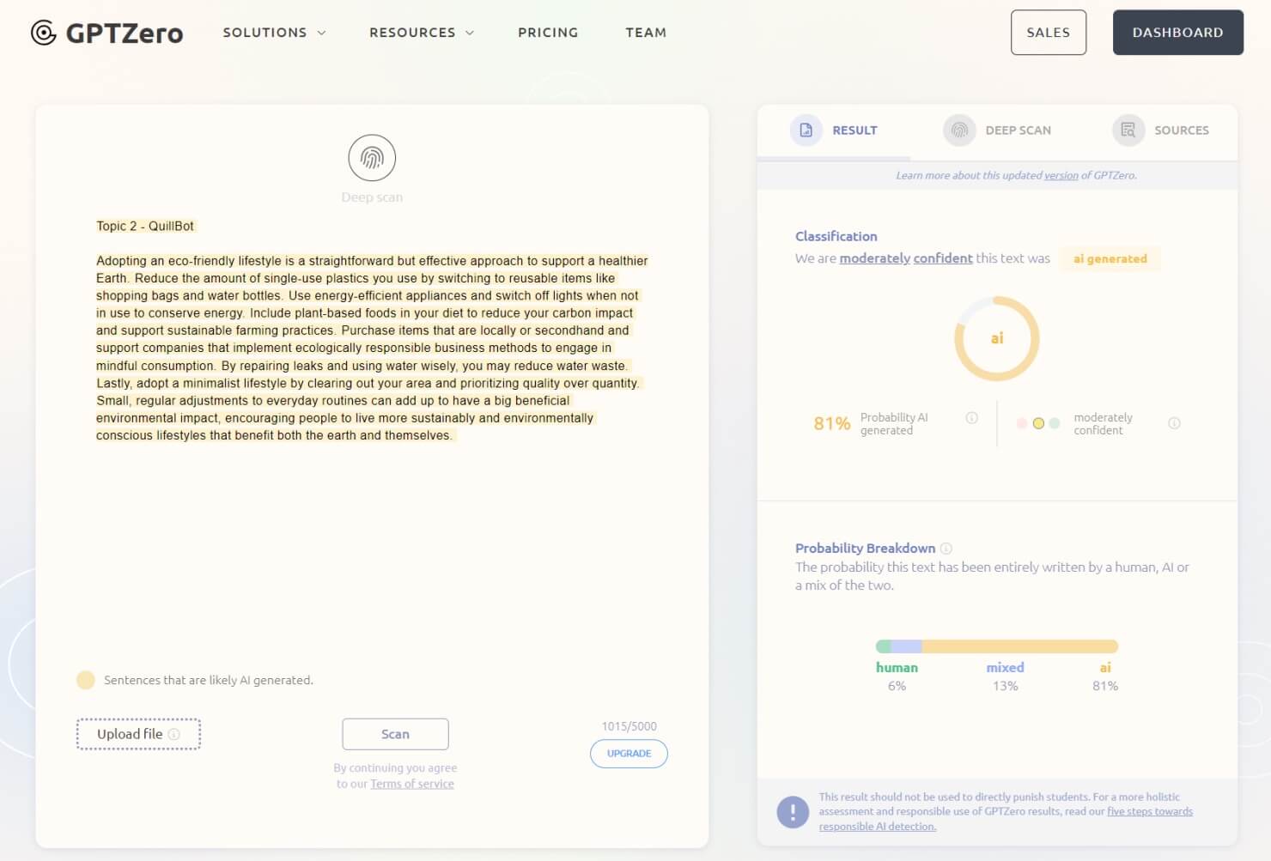The width and height of the screenshot is (1271, 861).
Task: Click the 'human 6%' label
Action: click(897, 676)
